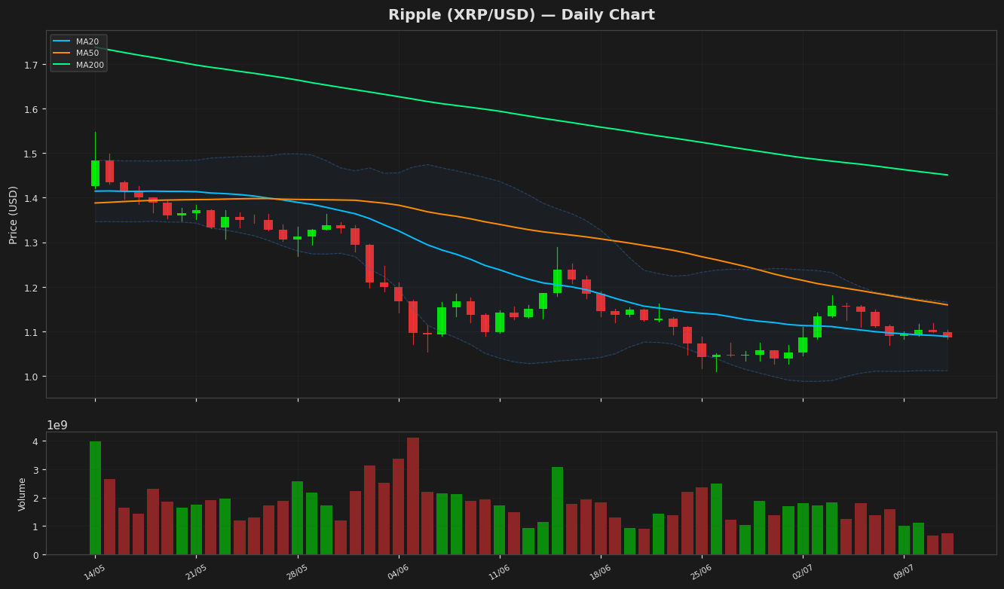Click the chart title Ripple (XRP/USD) — Daily Chart
Screen dimensions: 1004x589
521,15
